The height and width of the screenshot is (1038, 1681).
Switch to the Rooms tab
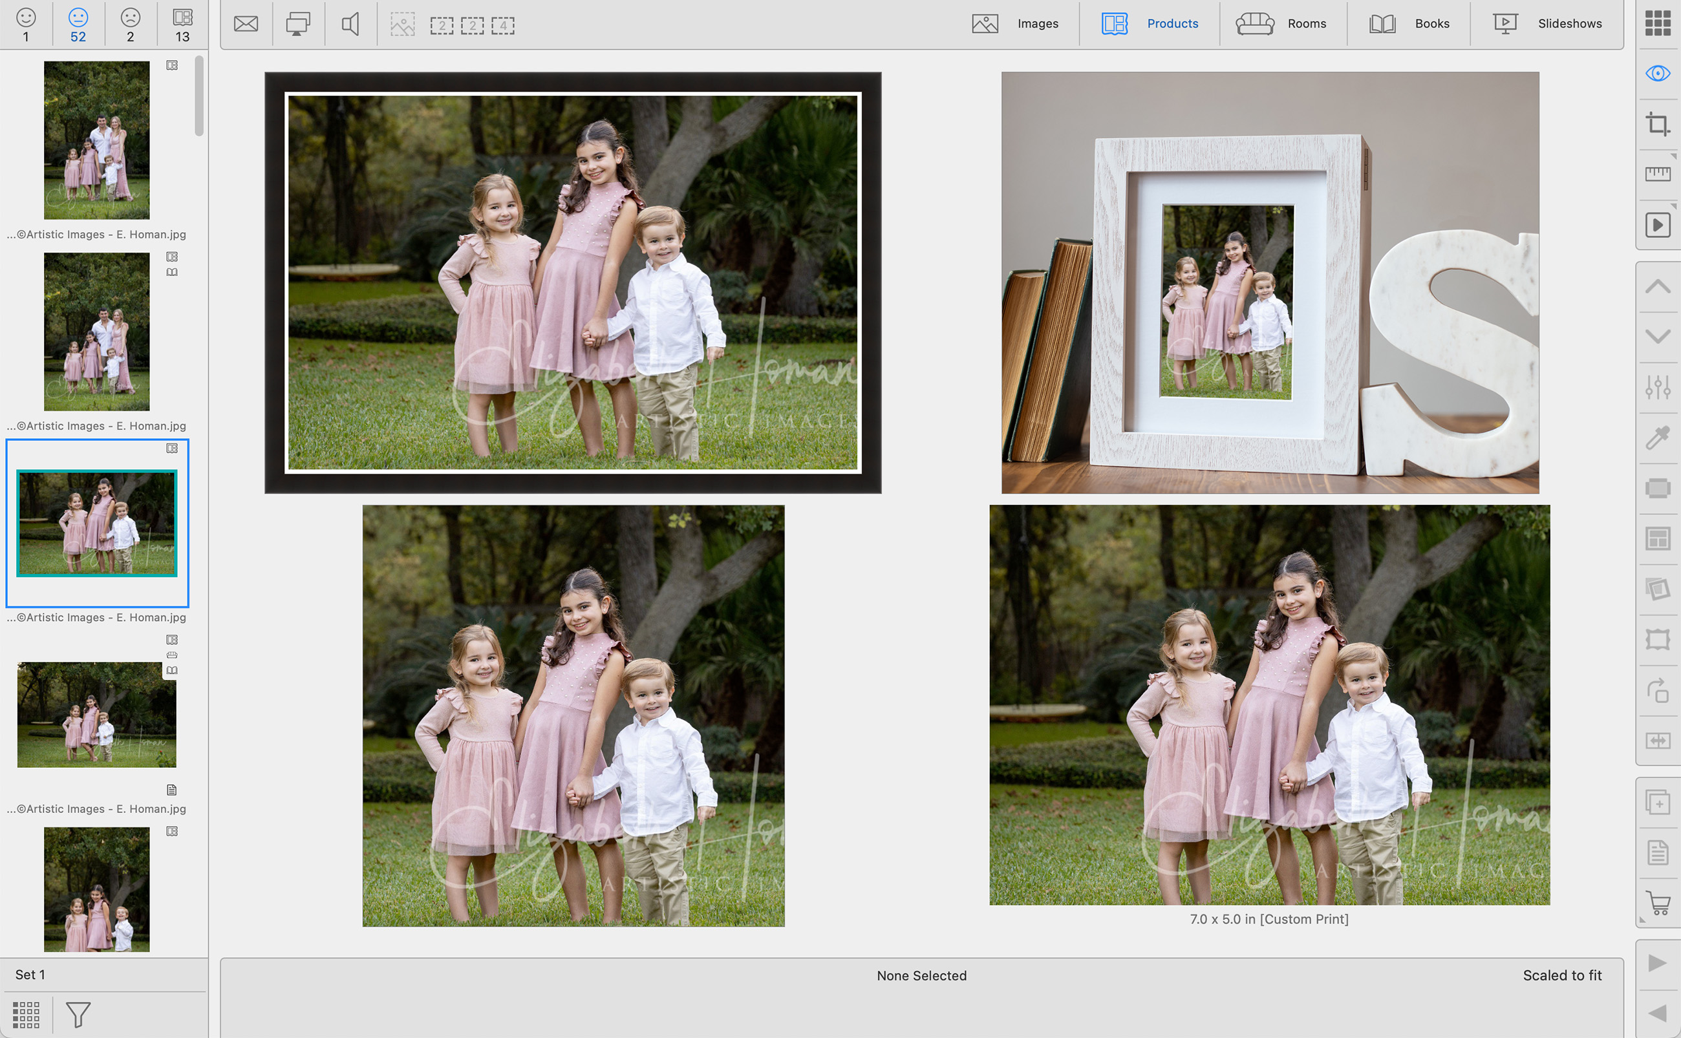(x=1281, y=24)
